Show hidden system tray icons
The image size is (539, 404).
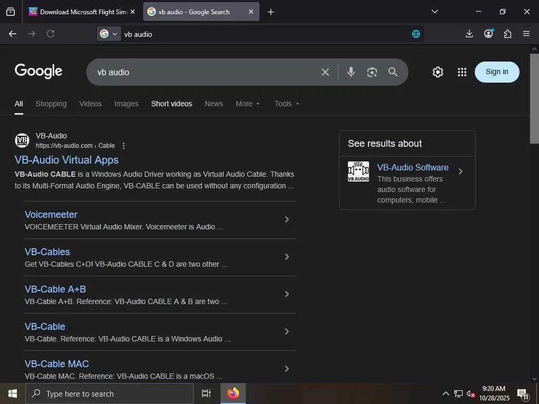point(445,393)
